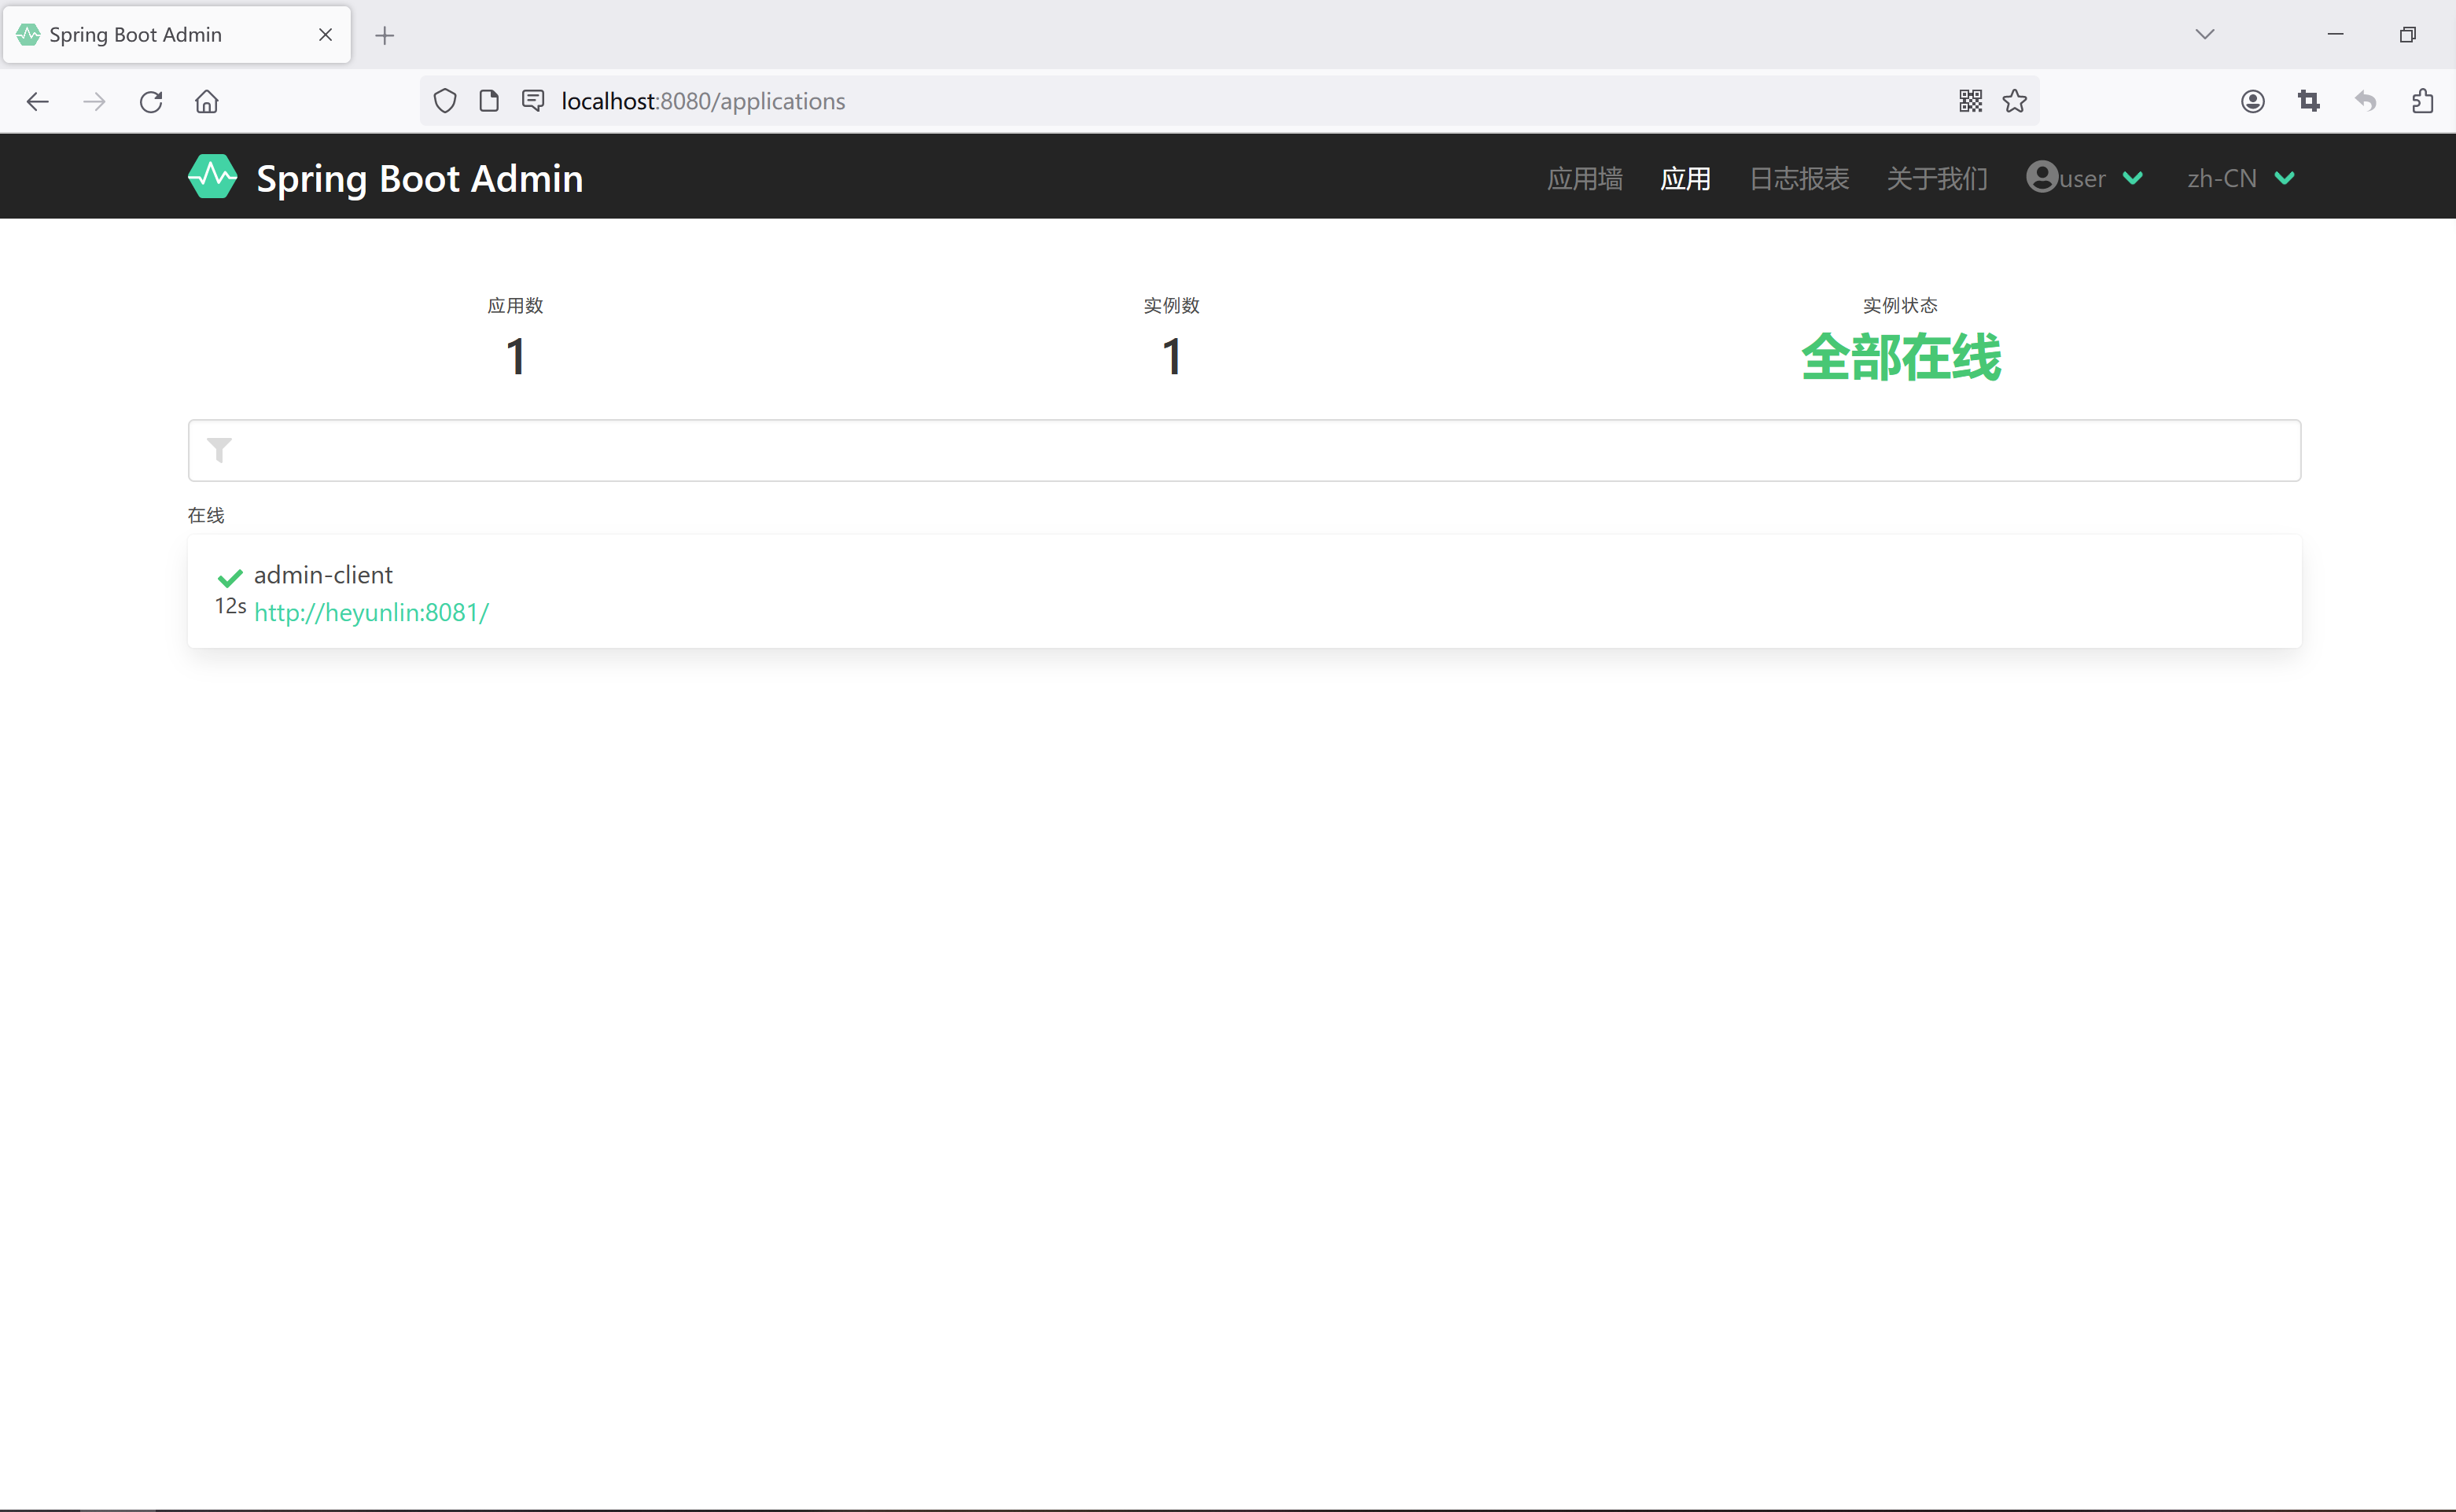2456x1512 pixels.
Task: Open the extensions puzzle icon
Action: coord(2424,101)
